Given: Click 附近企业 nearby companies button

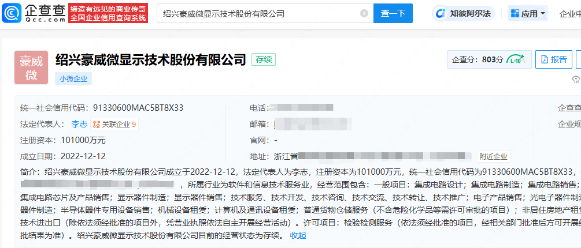Looking at the screenshot, I should coord(494,156).
